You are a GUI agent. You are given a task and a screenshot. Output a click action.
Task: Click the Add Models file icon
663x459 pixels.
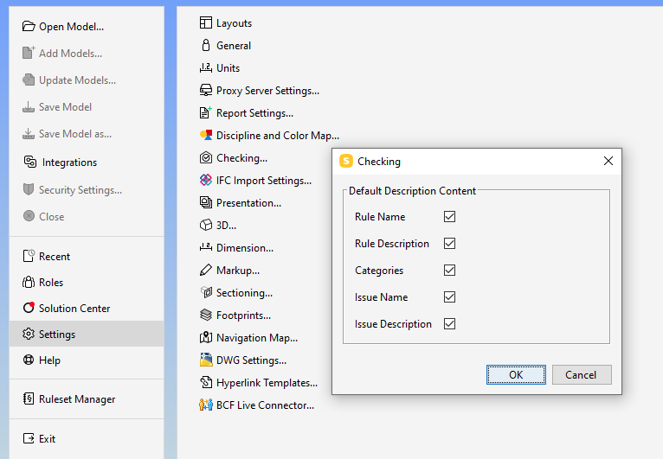(x=29, y=53)
